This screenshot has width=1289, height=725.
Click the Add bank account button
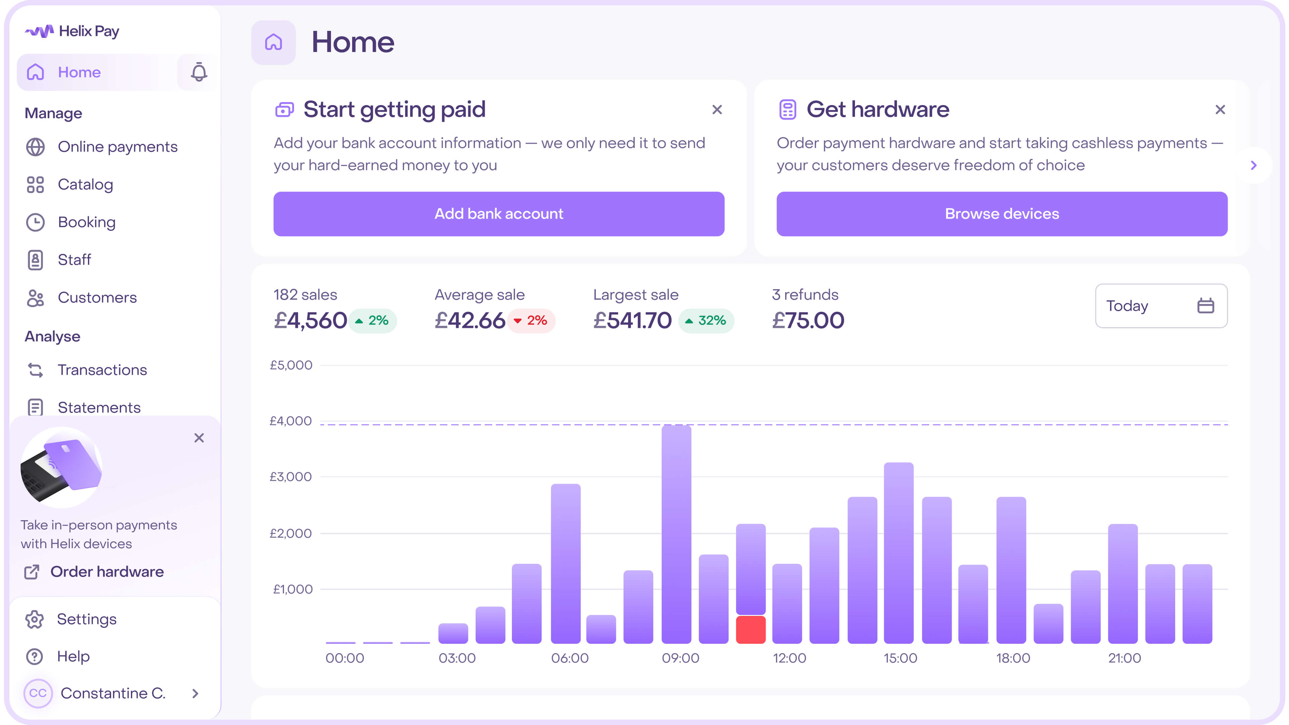point(498,214)
